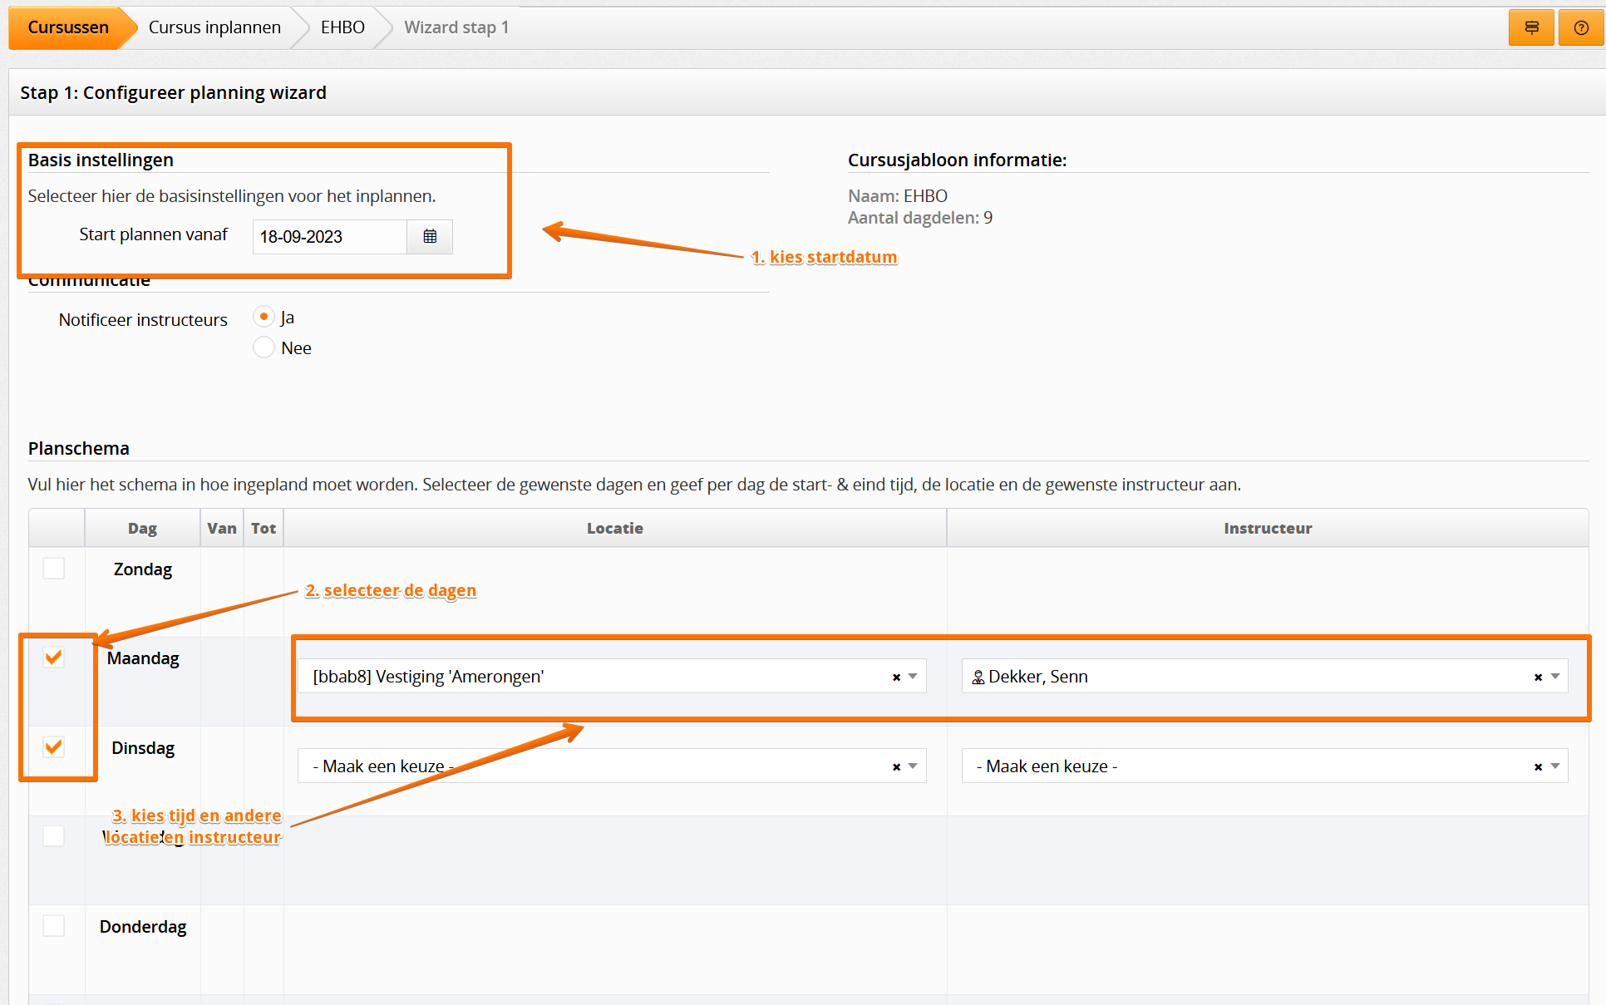Enable the Zondag checkbox
Image resolution: width=1606 pixels, height=1005 pixels.
pyautogui.click(x=54, y=569)
